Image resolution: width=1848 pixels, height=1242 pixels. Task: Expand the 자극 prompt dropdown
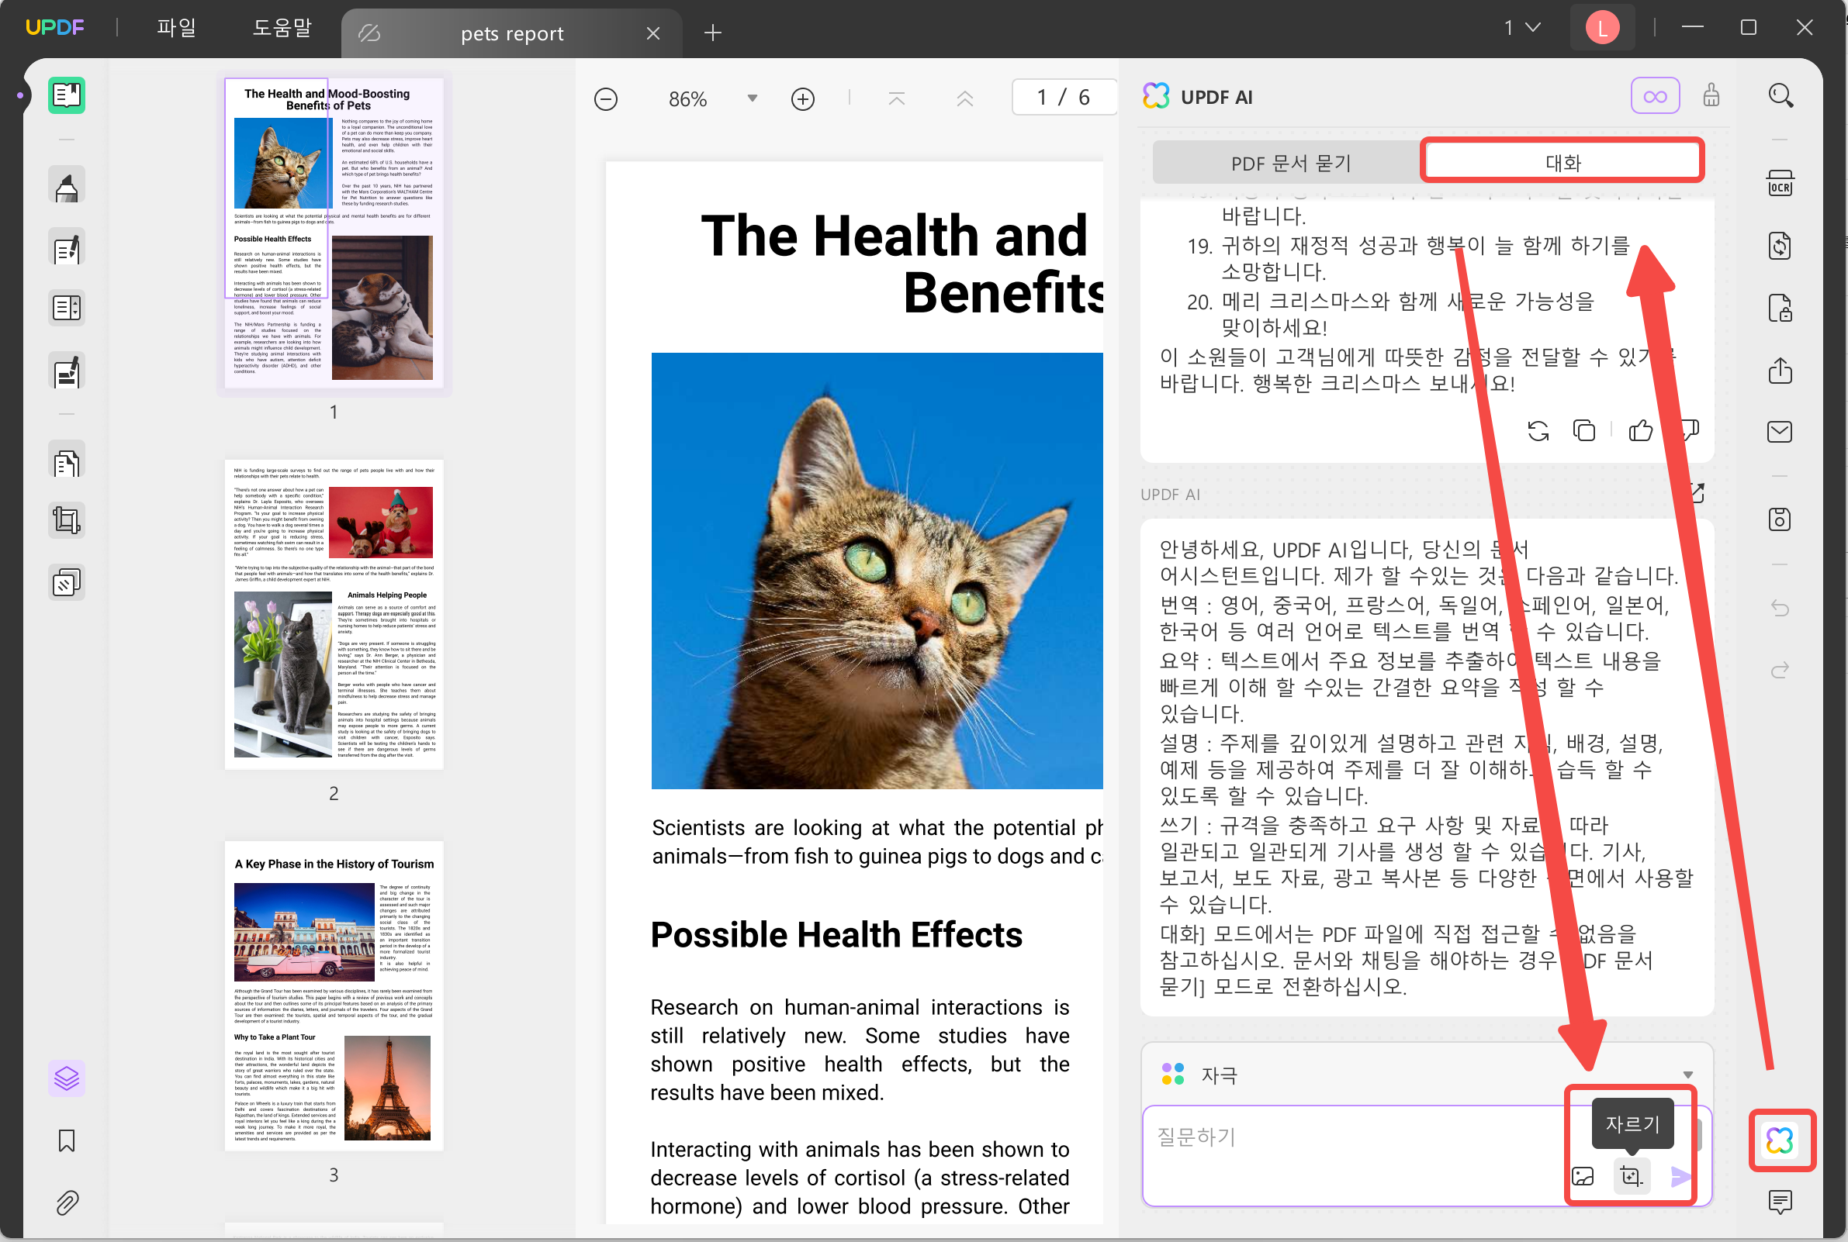click(x=1687, y=1074)
